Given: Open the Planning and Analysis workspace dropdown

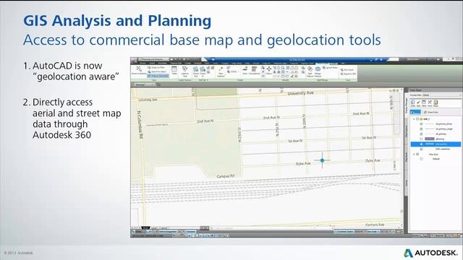Looking at the screenshot, I should click(154, 59).
